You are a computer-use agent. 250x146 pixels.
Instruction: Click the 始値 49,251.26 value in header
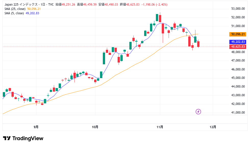pyautogui.click(x=65, y=4)
